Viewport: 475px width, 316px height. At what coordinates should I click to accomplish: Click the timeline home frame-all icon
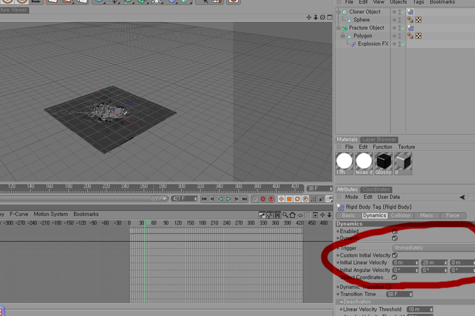pyautogui.click(x=292, y=215)
